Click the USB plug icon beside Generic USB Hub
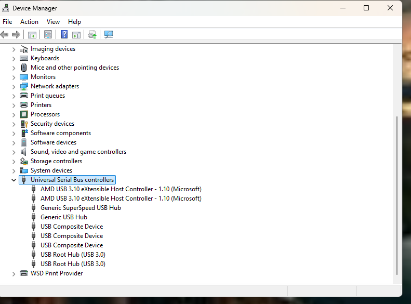The width and height of the screenshot is (411, 304). click(x=34, y=217)
